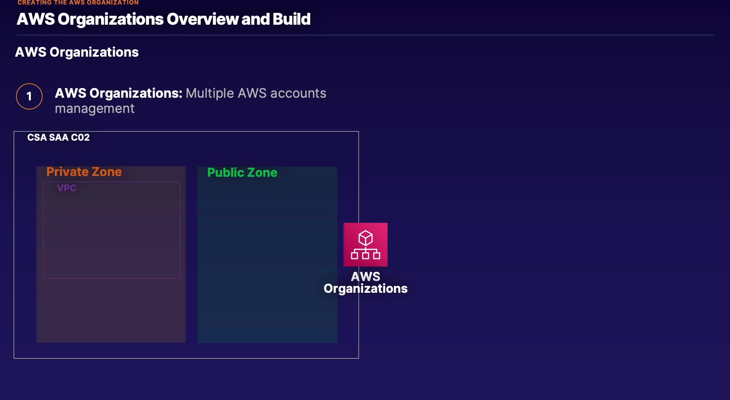Screen dimensions: 730x400
Task: Click the pink AWS Organizations service icon
Action: [x=365, y=244]
